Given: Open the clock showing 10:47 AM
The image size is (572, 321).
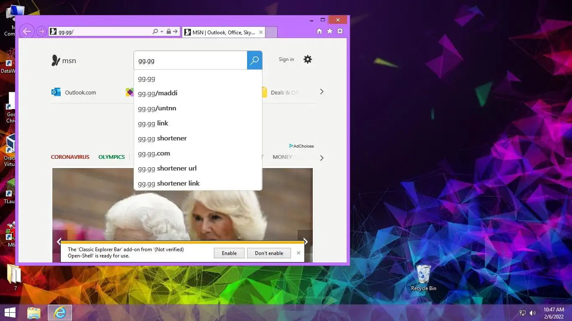Looking at the screenshot, I should [x=554, y=313].
